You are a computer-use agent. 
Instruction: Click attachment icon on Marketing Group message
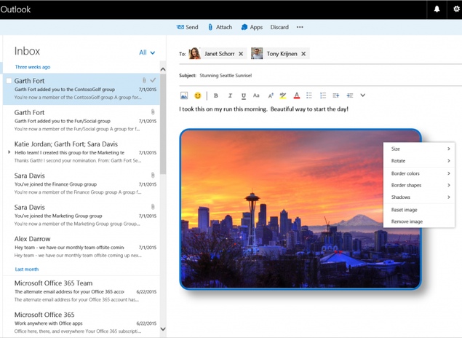153,207
